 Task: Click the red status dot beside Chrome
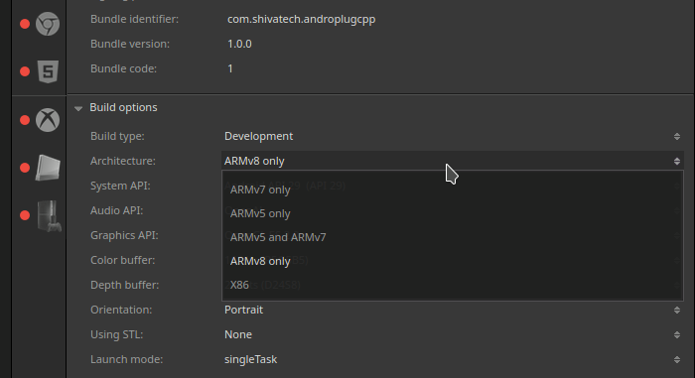25,24
